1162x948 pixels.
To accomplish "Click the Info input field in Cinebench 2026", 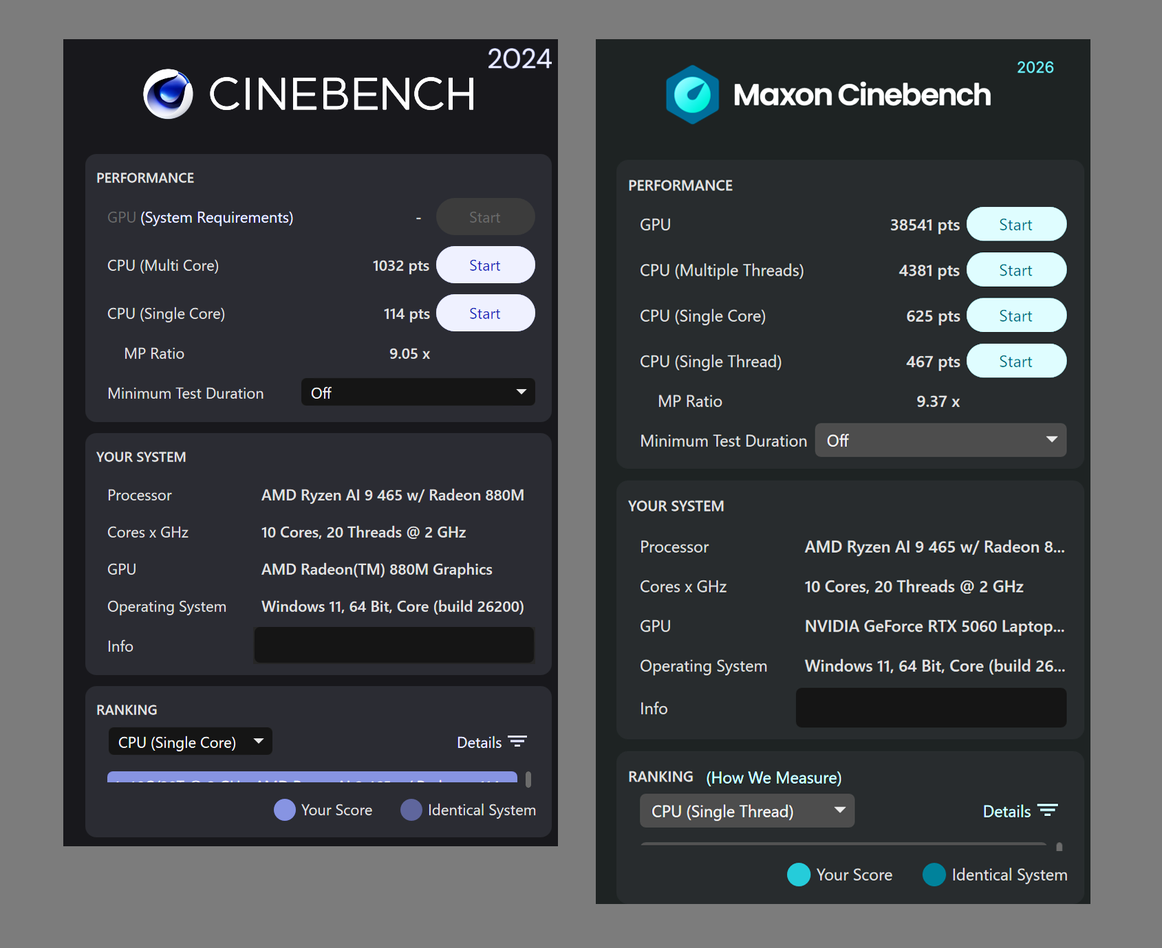I will 931,708.
